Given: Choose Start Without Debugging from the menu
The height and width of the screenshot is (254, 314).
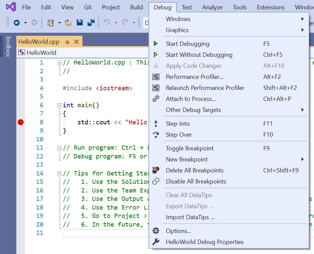Looking at the screenshot, I should click(x=199, y=55).
